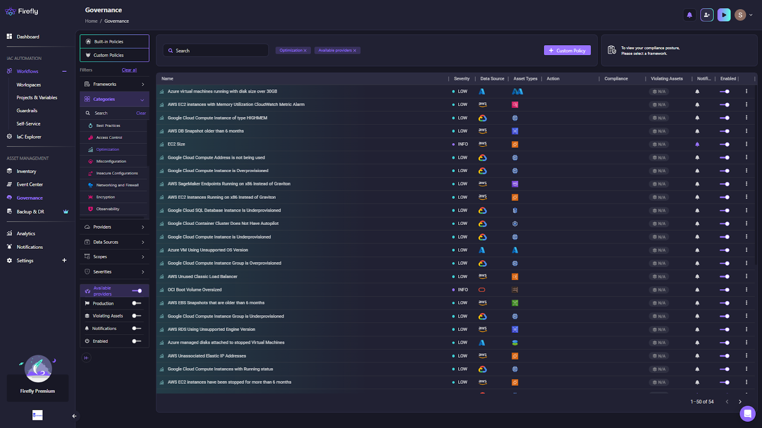Click bell for Azure VM Using Unsupported OS Version
The image size is (762, 428).
(697, 250)
